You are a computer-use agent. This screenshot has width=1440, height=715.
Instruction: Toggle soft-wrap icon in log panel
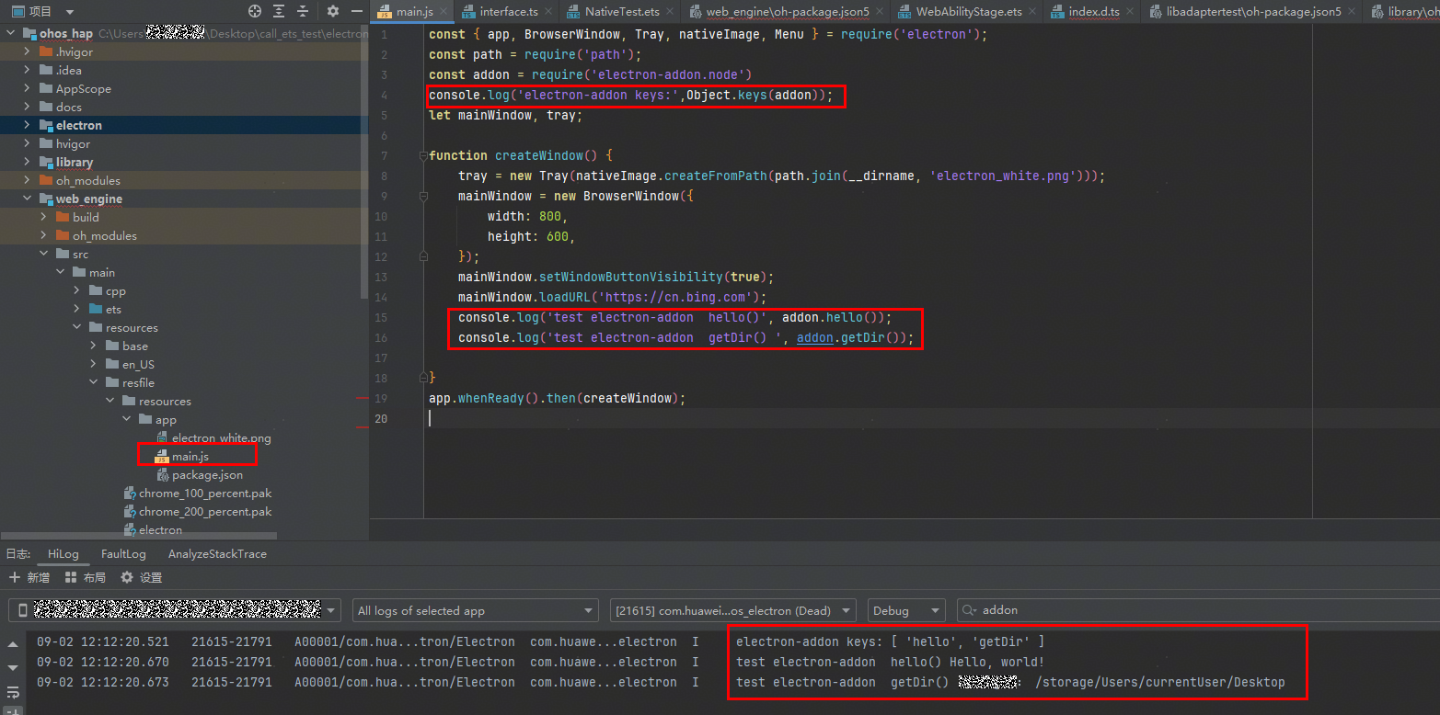[x=13, y=692]
